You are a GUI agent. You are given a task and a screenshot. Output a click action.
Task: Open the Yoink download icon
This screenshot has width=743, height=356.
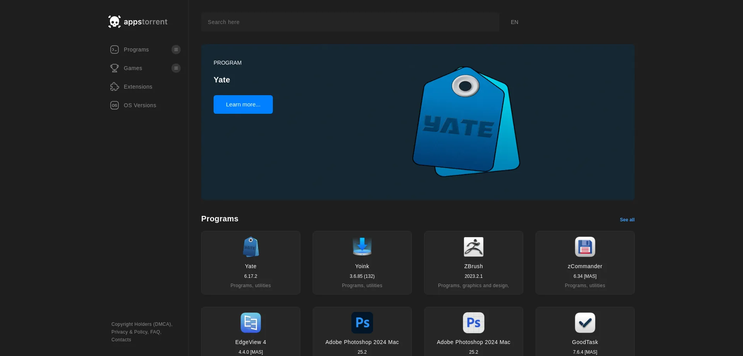pos(362,247)
